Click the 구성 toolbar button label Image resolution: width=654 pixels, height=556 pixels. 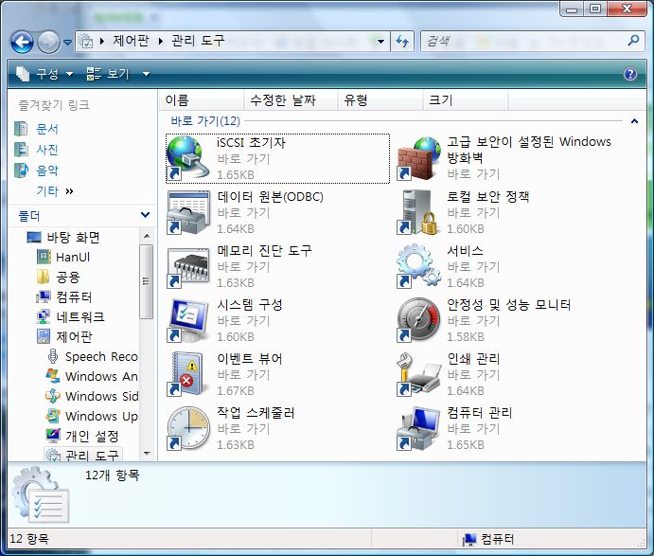[x=47, y=74]
